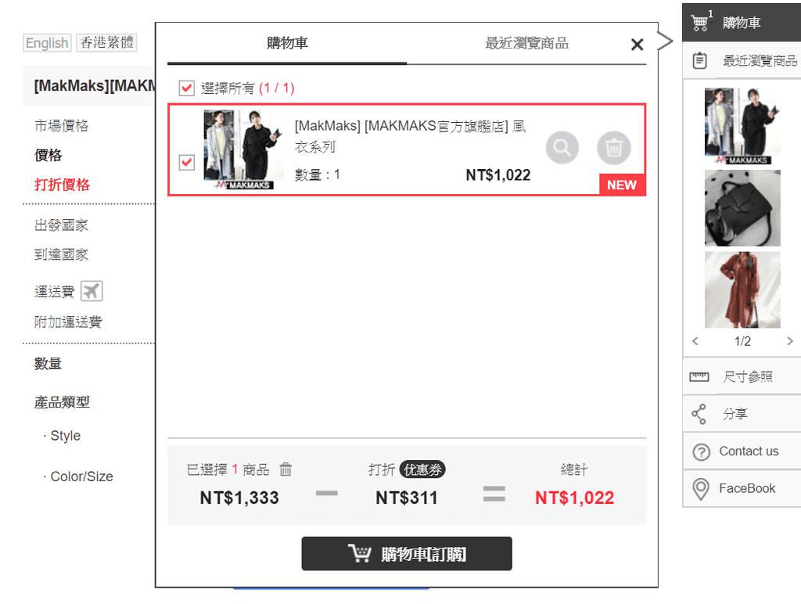The width and height of the screenshot is (801, 604).
Task: Click the clipboard recently viewed icon in the sidebar
Action: coord(699,60)
